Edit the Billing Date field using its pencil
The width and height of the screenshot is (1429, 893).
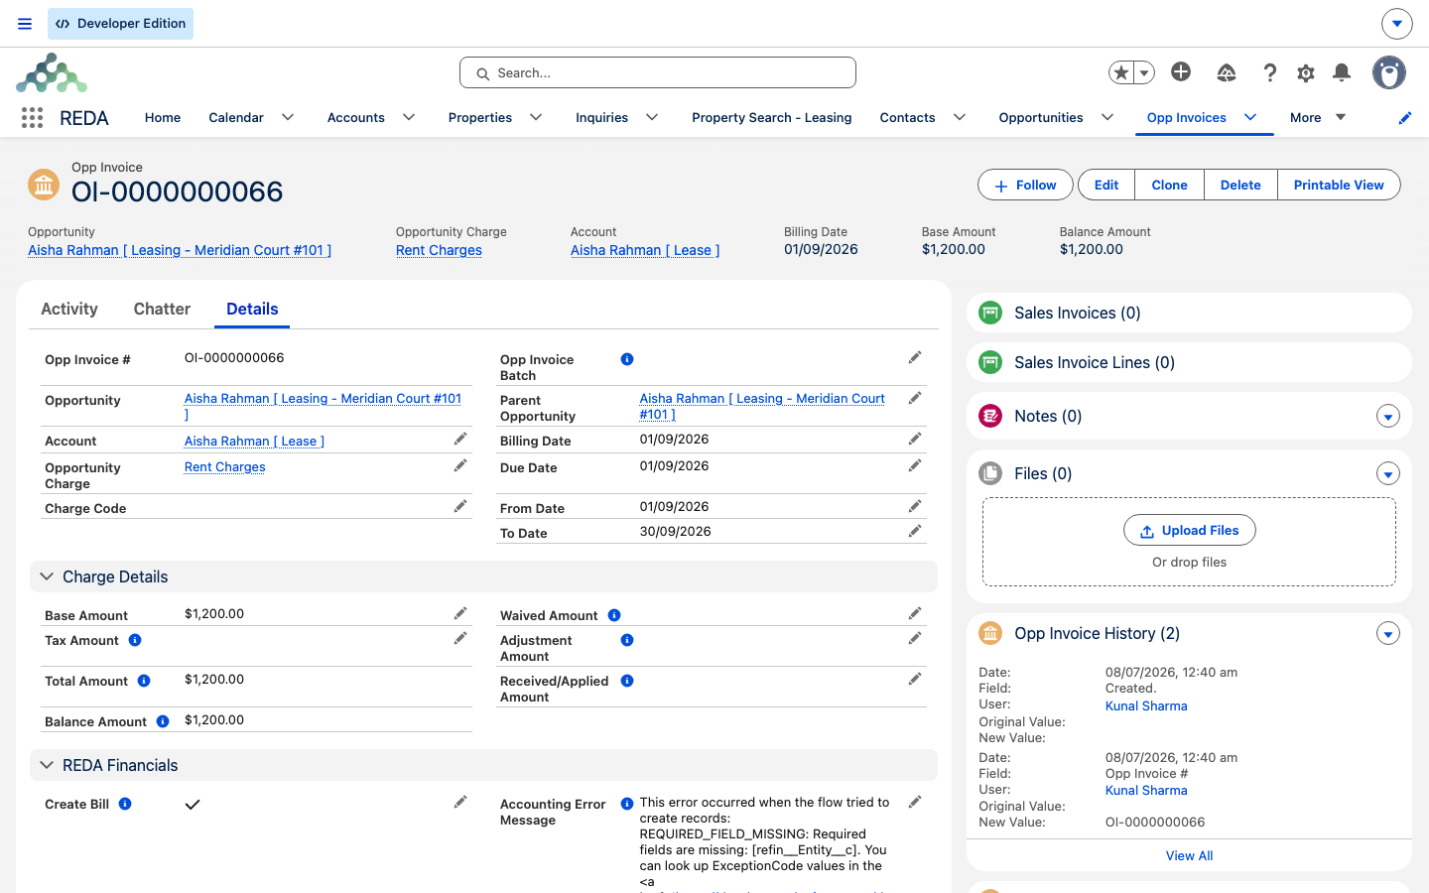pos(915,439)
